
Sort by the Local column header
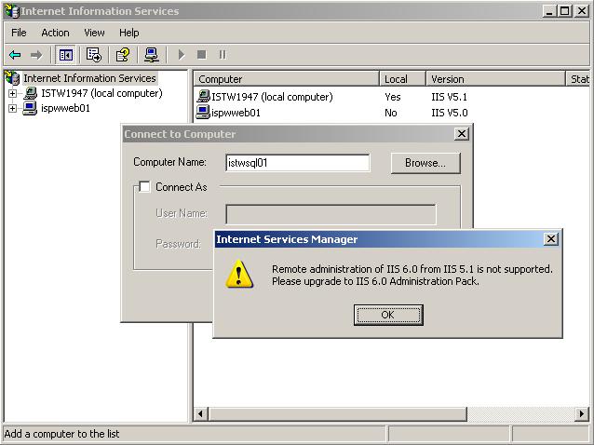(402, 79)
